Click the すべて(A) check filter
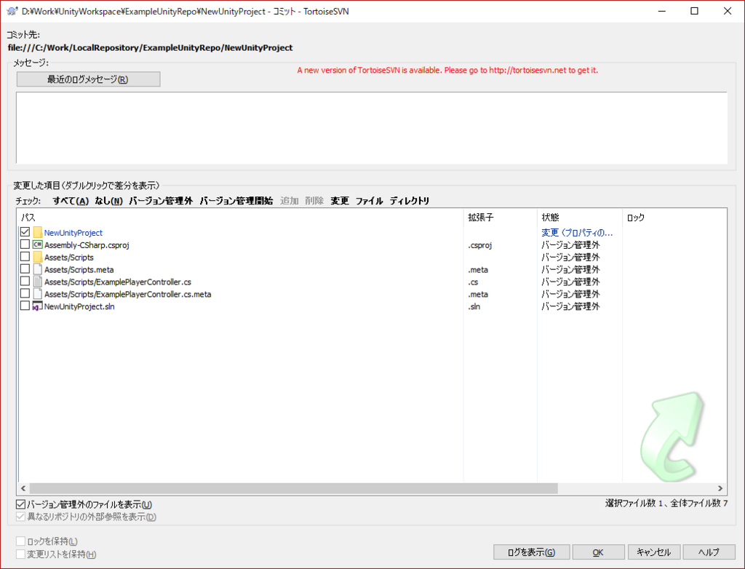The width and height of the screenshot is (745, 569). [x=71, y=201]
